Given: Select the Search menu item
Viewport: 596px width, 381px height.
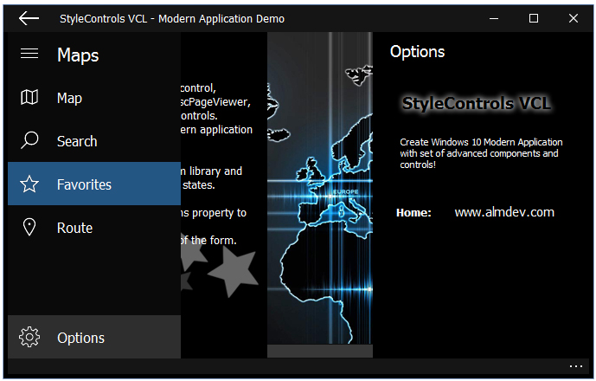Looking at the screenshot, I should click(94, 141).
